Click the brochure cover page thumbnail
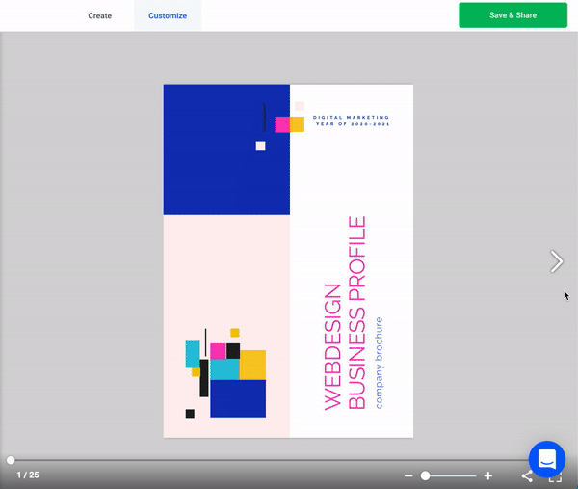This screenshot has width=578, height=489. coord(288,261)
